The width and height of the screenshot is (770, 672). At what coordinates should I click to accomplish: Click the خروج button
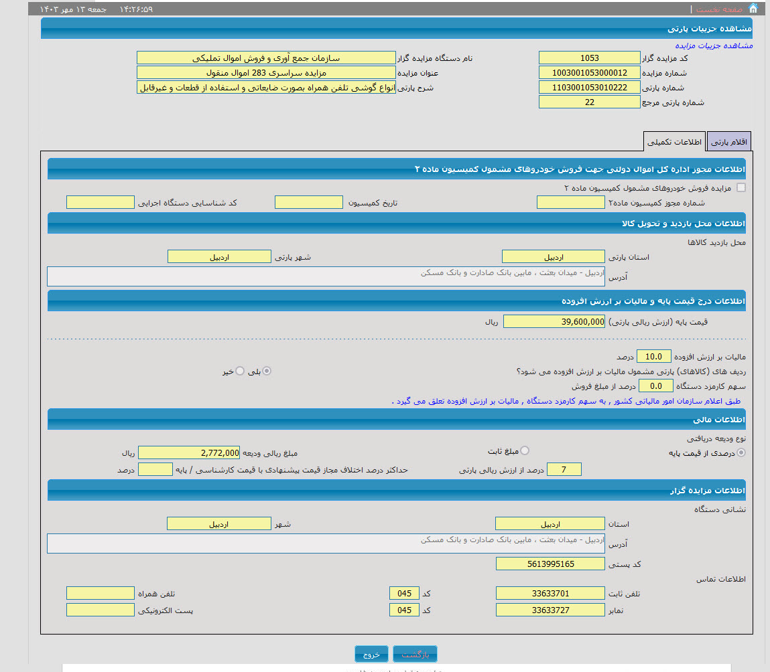pyautogui.click(x=371, y=655)
